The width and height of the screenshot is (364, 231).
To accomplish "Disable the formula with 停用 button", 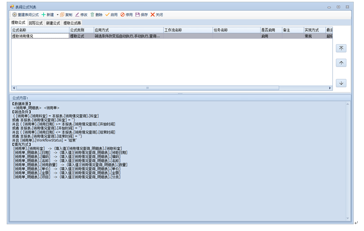I will click(126, 15).
